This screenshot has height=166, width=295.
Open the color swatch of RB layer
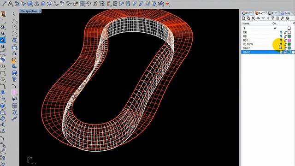pyautogui.click(x=289, y=36)
